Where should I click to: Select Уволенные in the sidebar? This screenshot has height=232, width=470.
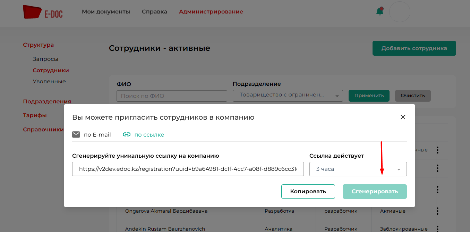tap(49, 82)
